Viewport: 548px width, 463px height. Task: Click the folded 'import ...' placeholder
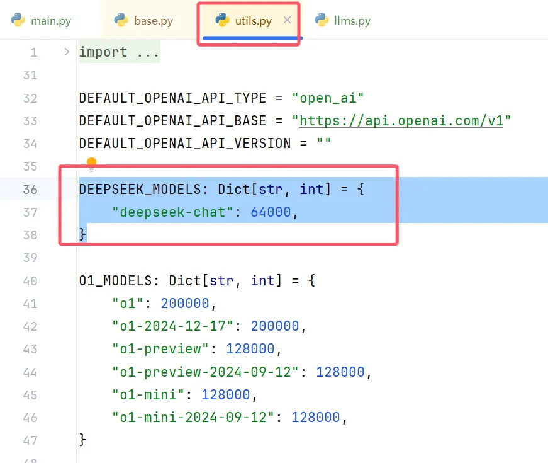coord(119,52)
